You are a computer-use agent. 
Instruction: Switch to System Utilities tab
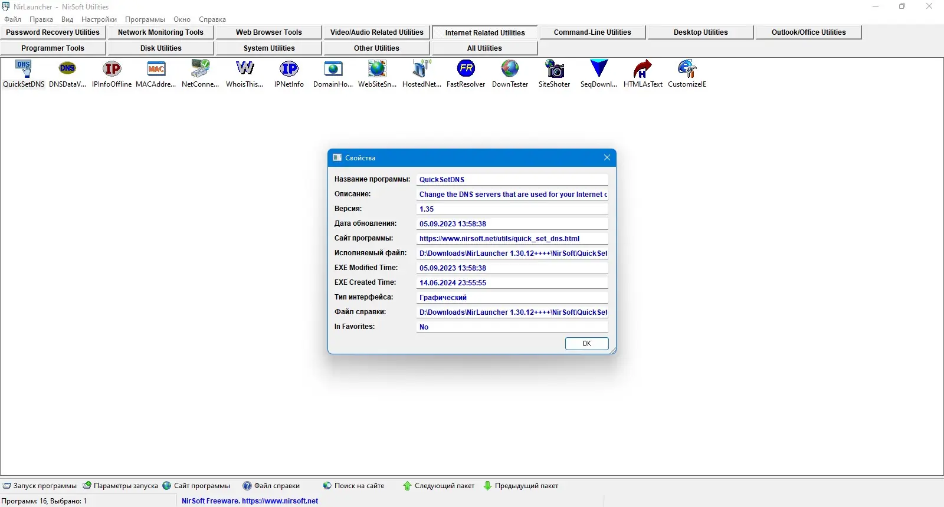point(268,48)
